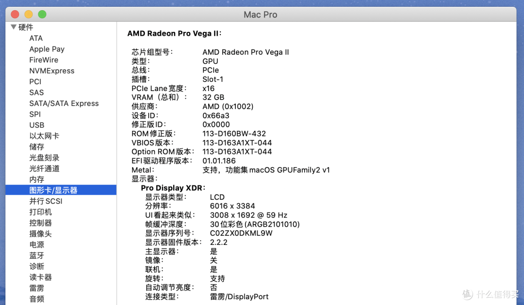The height and width of the screenshot is (305, 524).
Task: Click the LCD display type value
Action: tap(217, 197)
